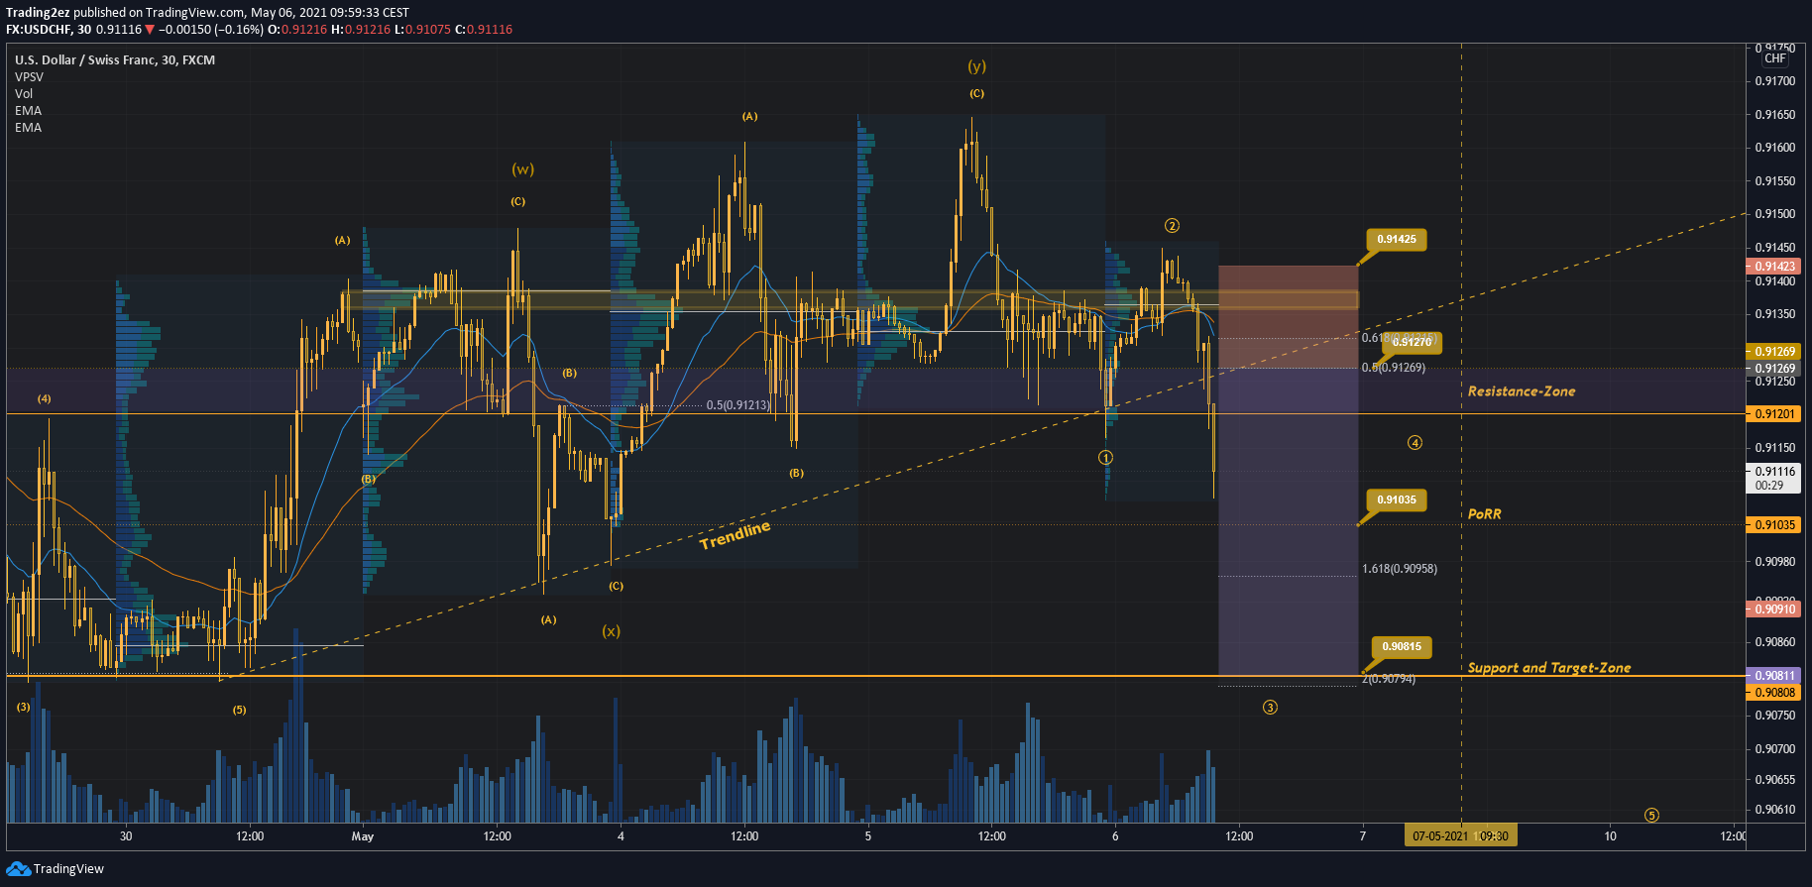
Task: Click the circled 2 wave marker
Action: tap(1172, 226)
